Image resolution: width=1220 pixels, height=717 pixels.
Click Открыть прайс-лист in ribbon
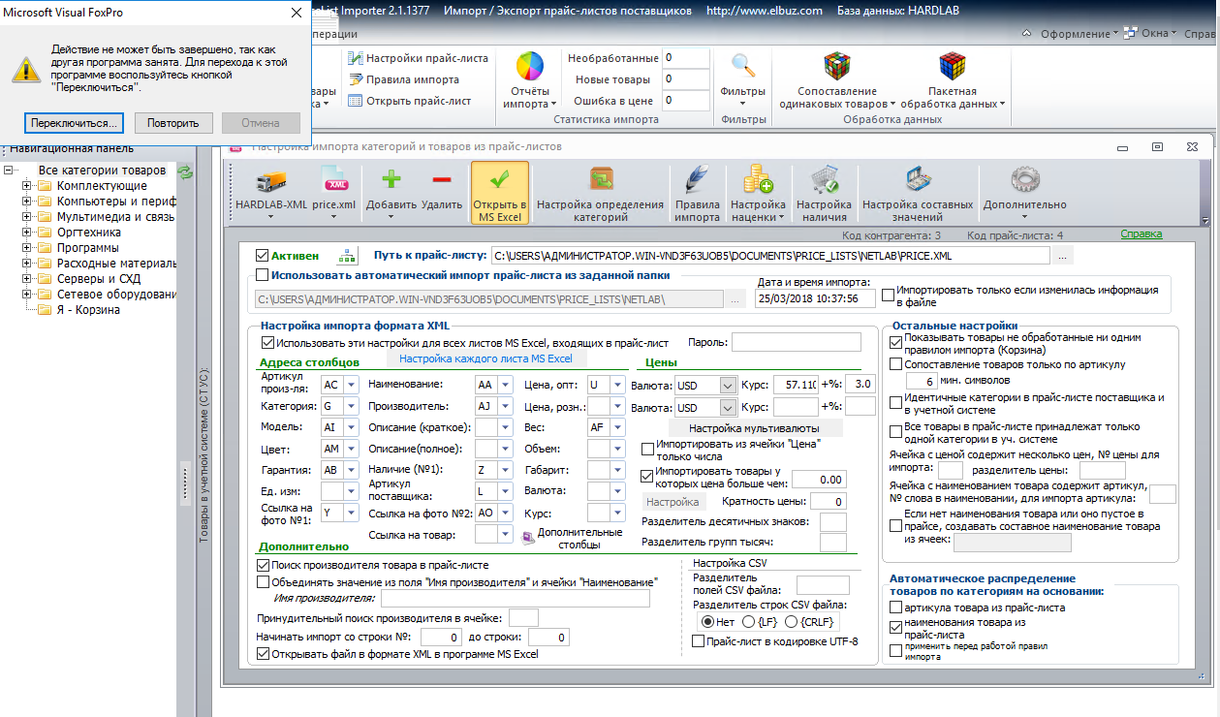[409, 101]
